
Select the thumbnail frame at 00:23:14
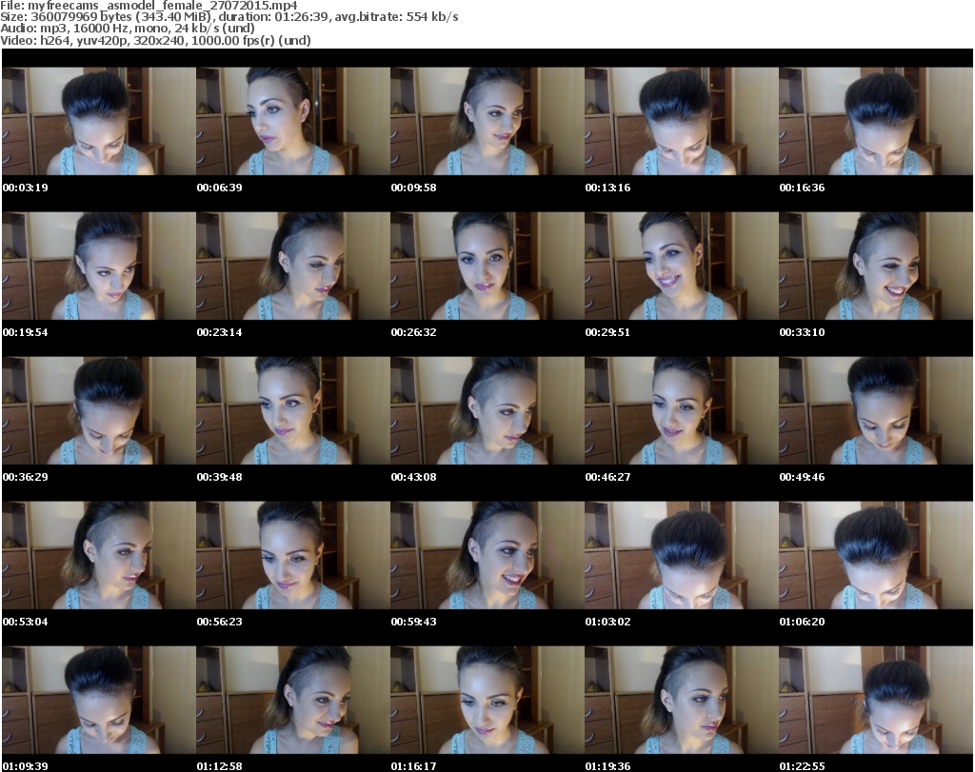[293, 266]
